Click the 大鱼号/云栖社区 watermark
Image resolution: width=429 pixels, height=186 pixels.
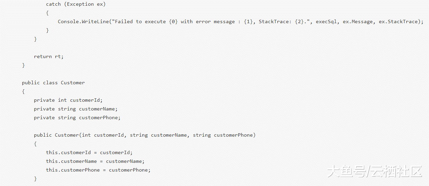(x=374, y=172)
